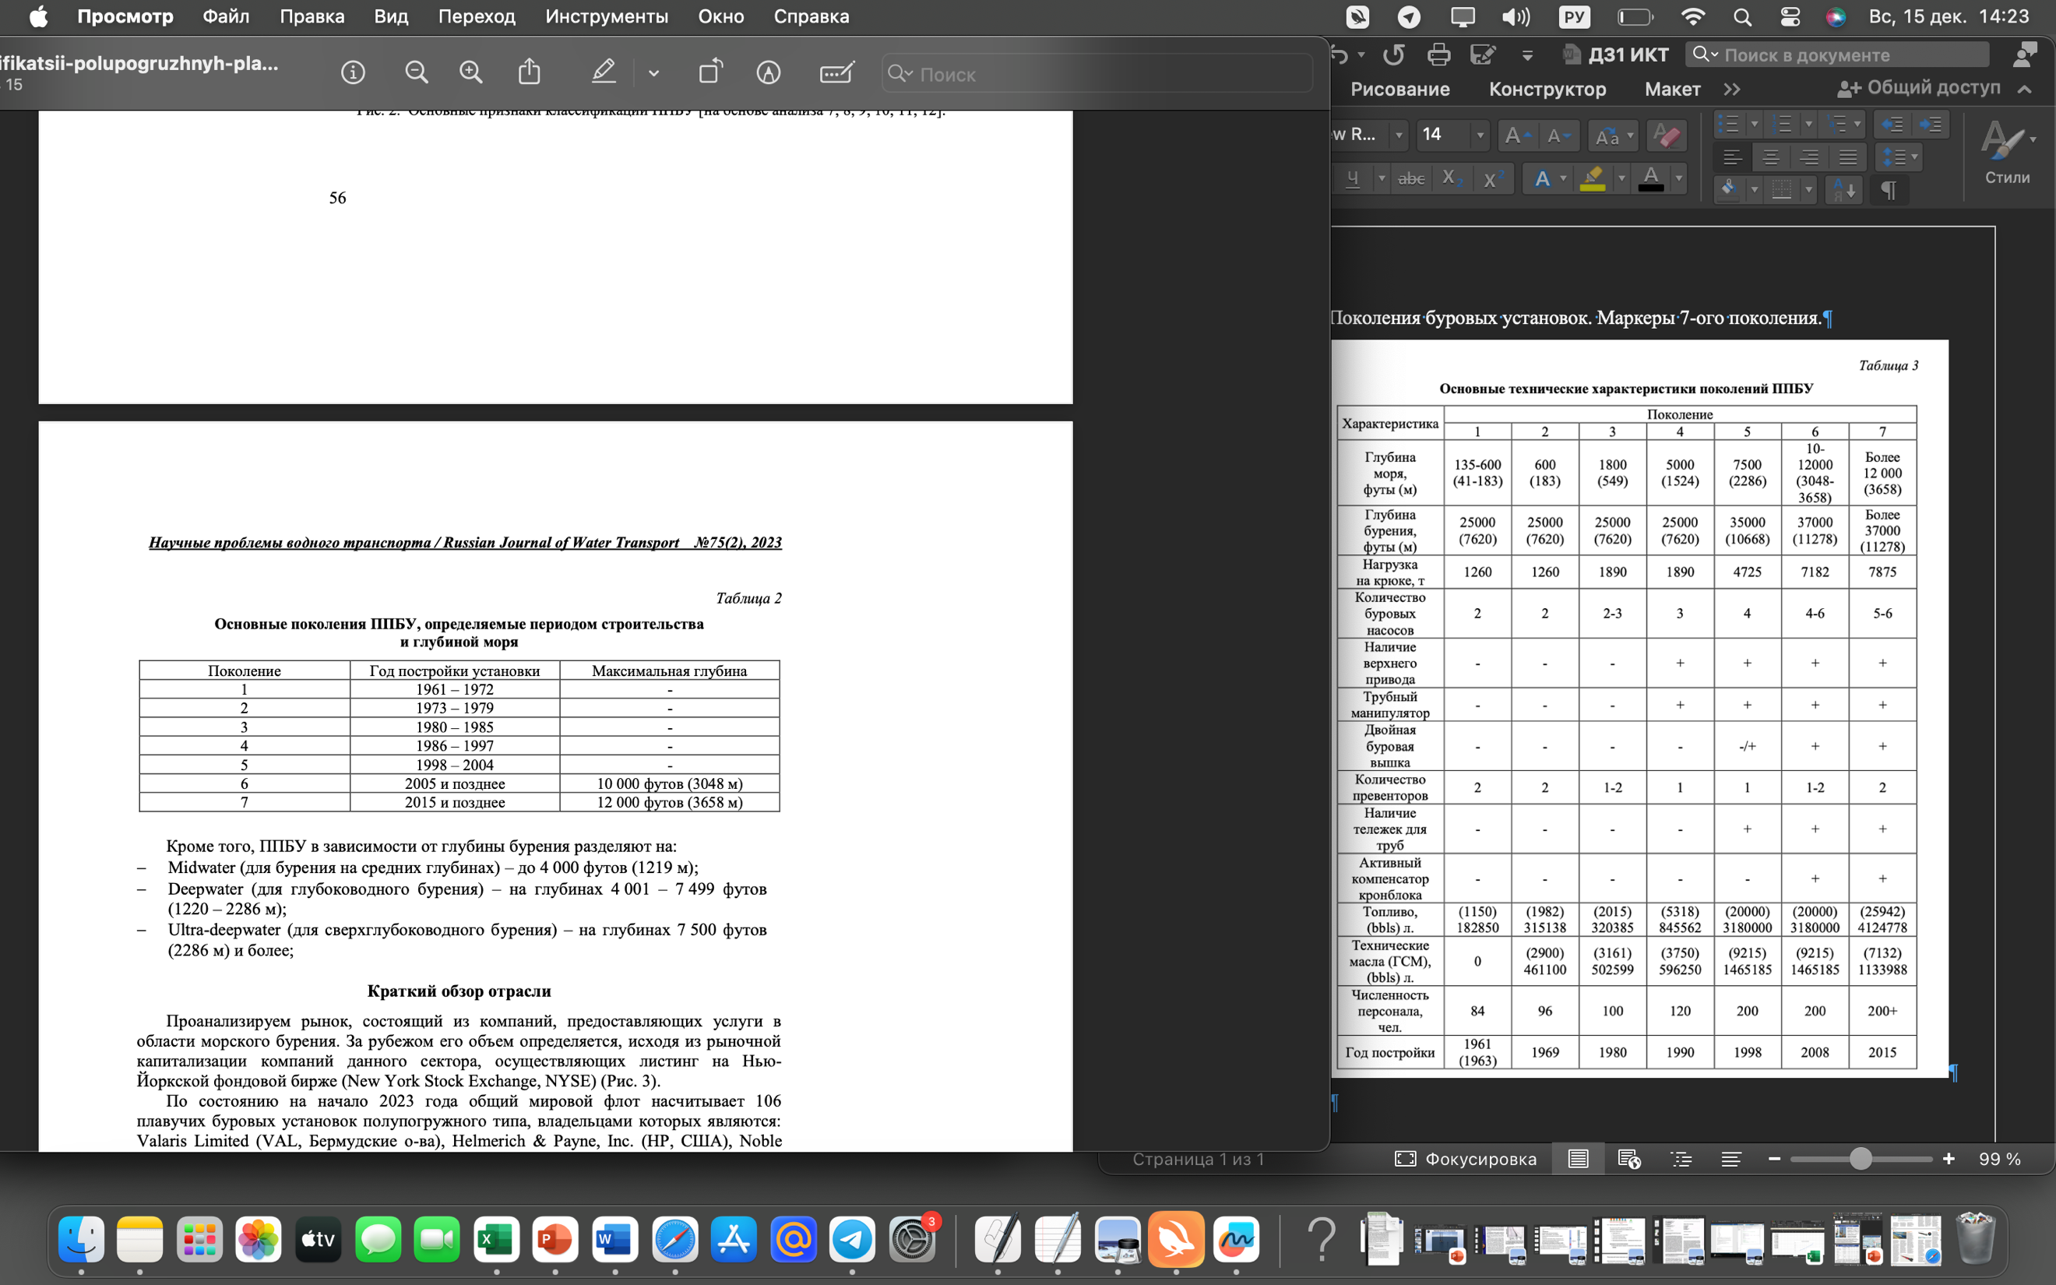2056x1285 pixels.
Task: Decrease font size with the smaller A
Action: pos(1559,136)
